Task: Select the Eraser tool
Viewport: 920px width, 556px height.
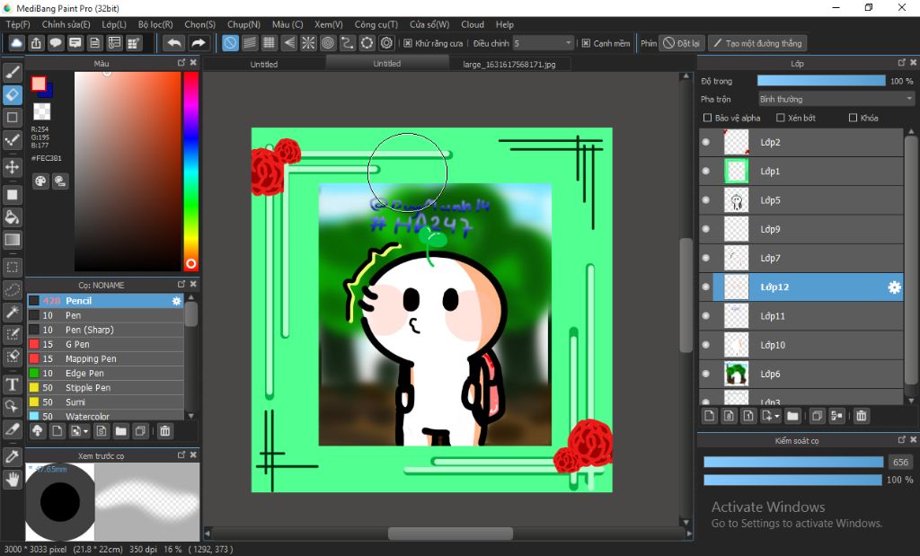Action: 13,94
